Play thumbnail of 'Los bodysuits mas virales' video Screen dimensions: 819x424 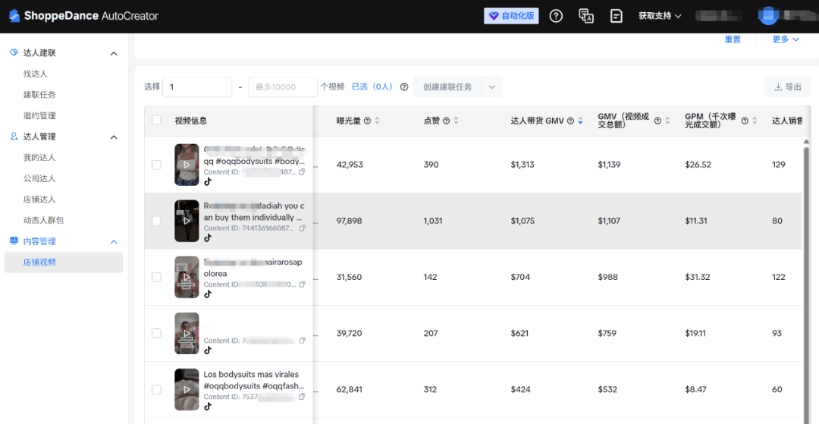pos(187,390)
